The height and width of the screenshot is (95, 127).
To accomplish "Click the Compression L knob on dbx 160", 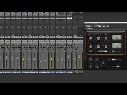I will (x=98, y=38).
